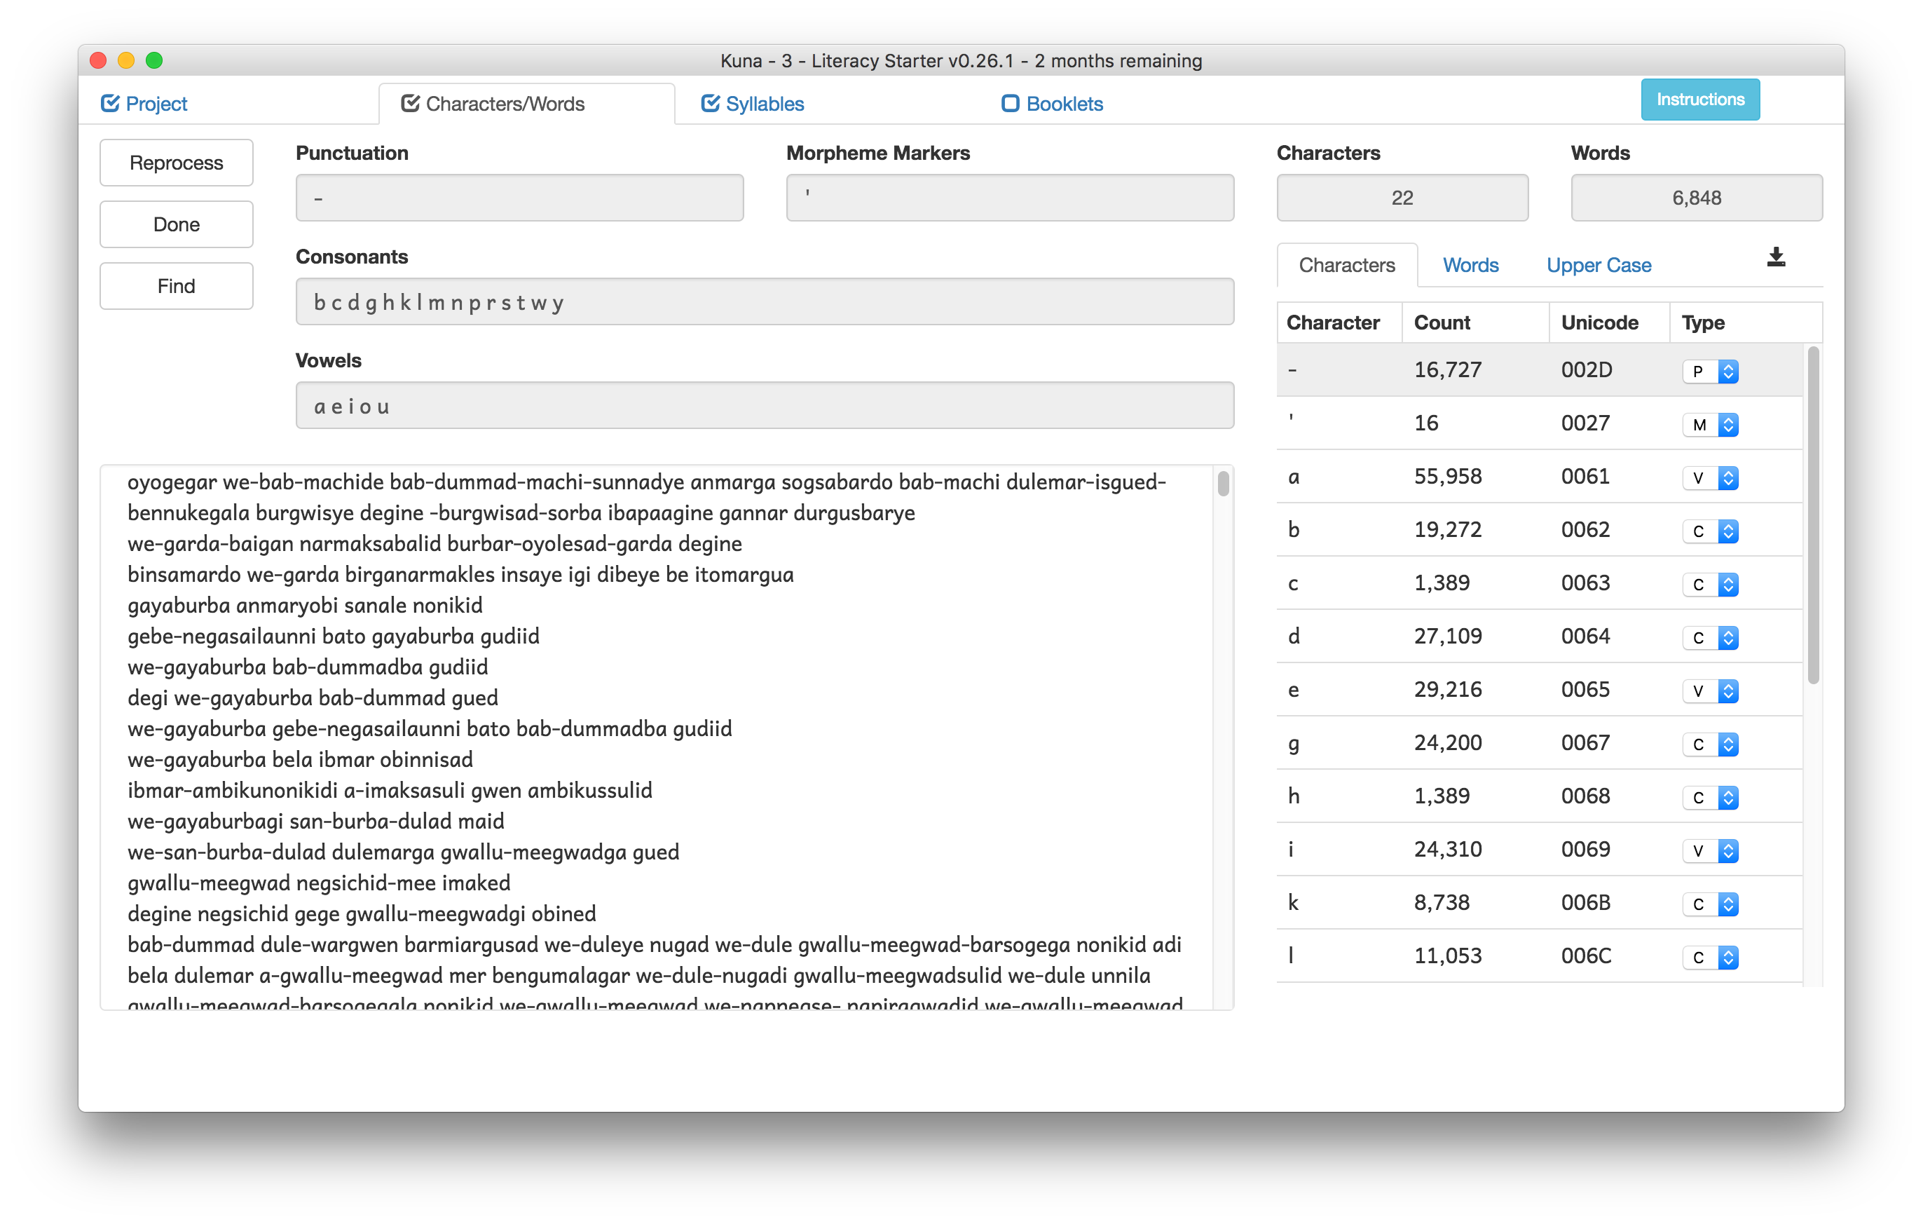Click Unicode value 002D
Screen dimensions: 1923x1224
click(1587, 370)
